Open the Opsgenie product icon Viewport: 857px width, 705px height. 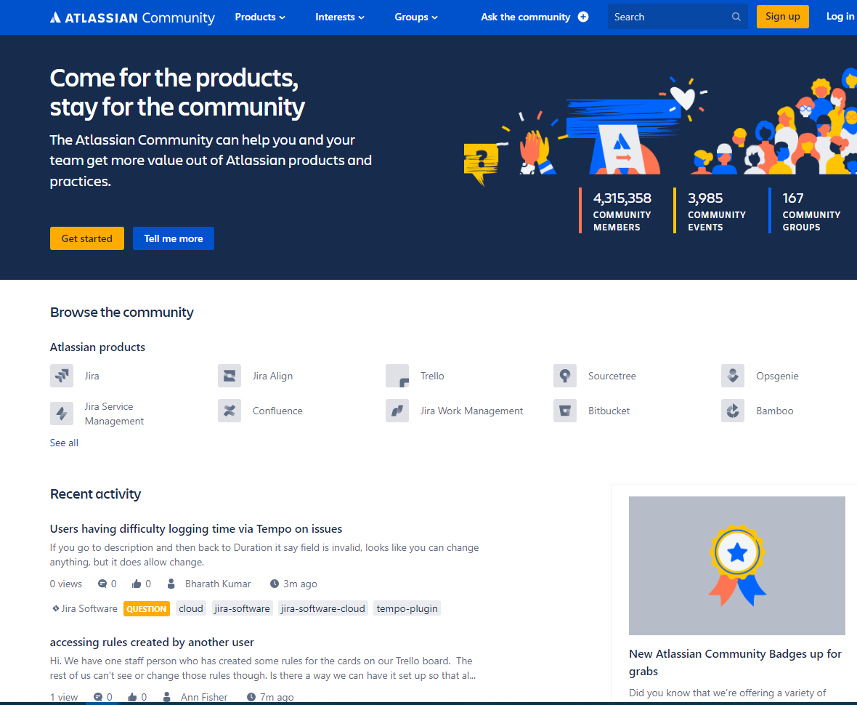pos(733,376)
